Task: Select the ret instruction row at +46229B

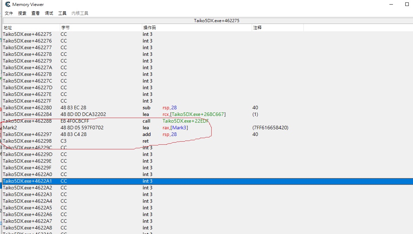Action: (106, 141)
